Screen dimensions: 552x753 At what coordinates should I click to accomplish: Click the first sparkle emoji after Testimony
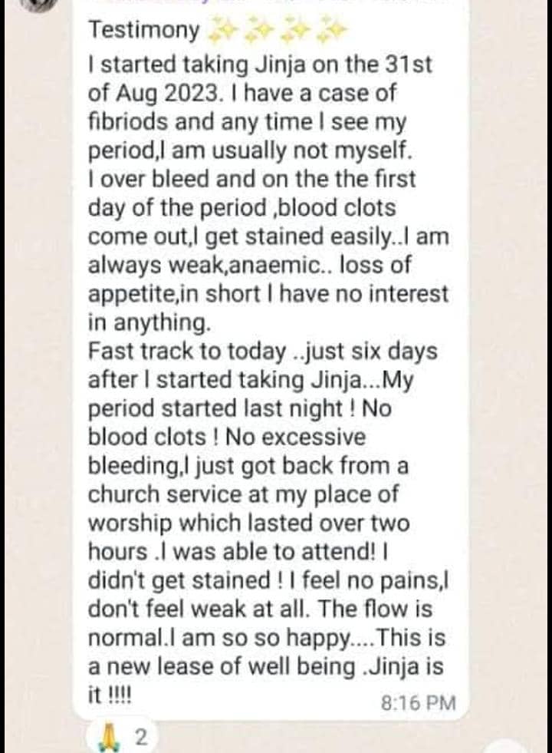pyautogui.click(x=222, y=30)
